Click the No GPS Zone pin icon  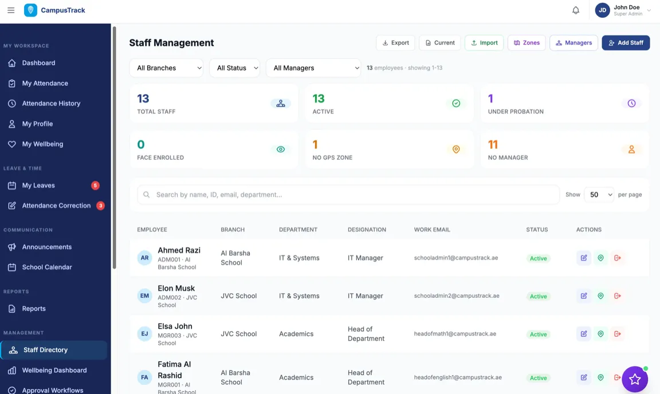click(456, 149)
